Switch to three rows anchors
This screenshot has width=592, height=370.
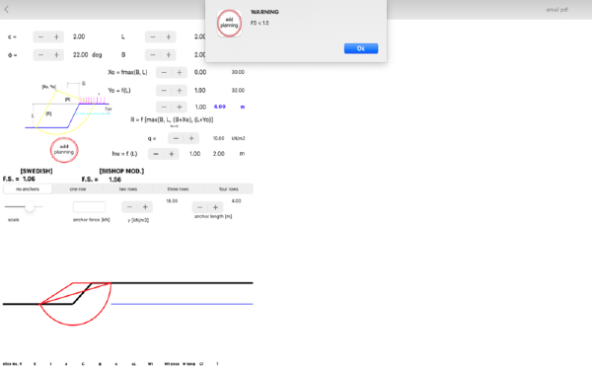pyautogui.click(x=179, y=188)
